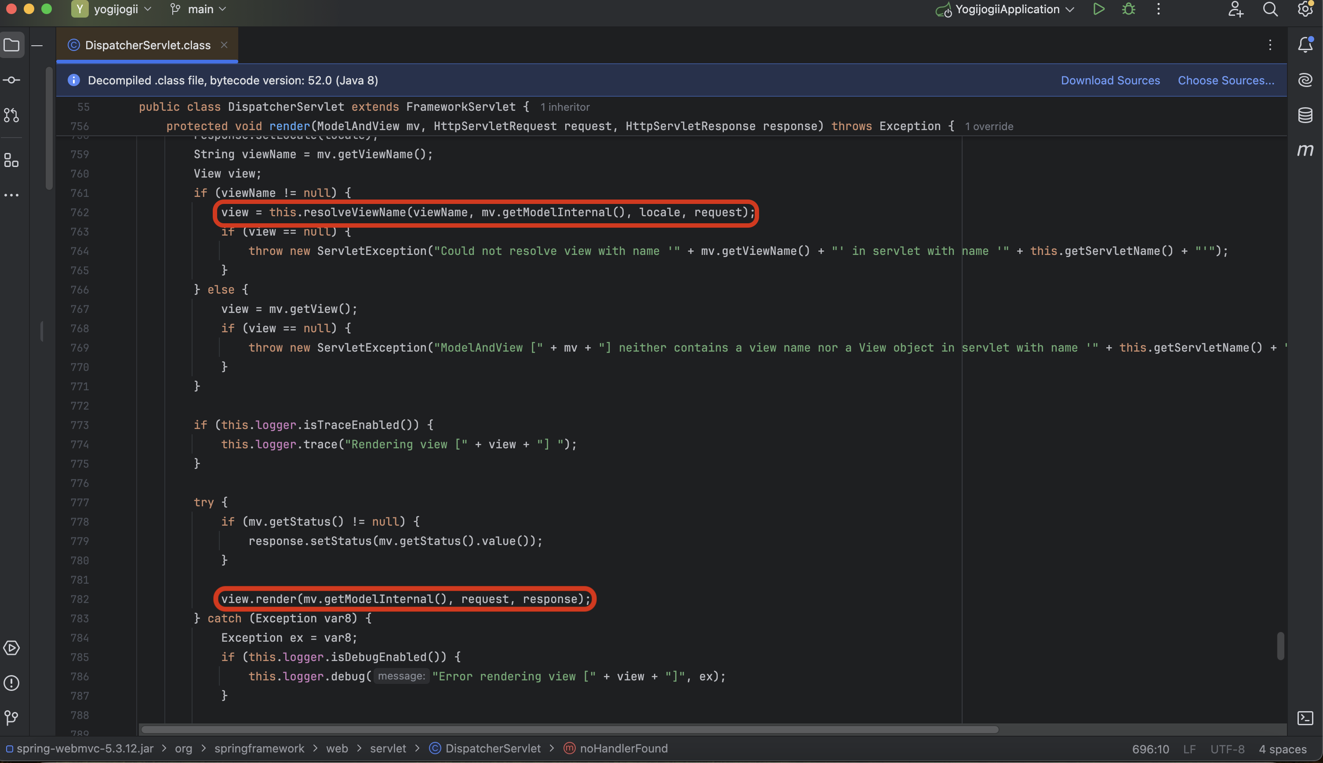Open the Commit tool window
This screenshot has height=763, width=1323.
11,80
